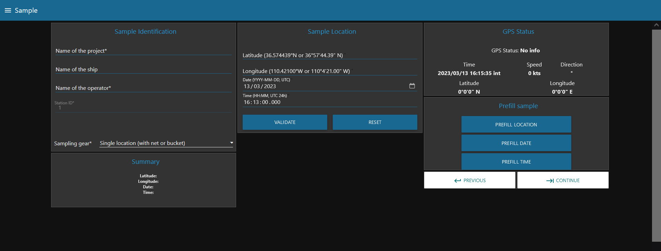Click the Longitude input field
This screenshot has width=661, height=251.
(x=330, y=71)
